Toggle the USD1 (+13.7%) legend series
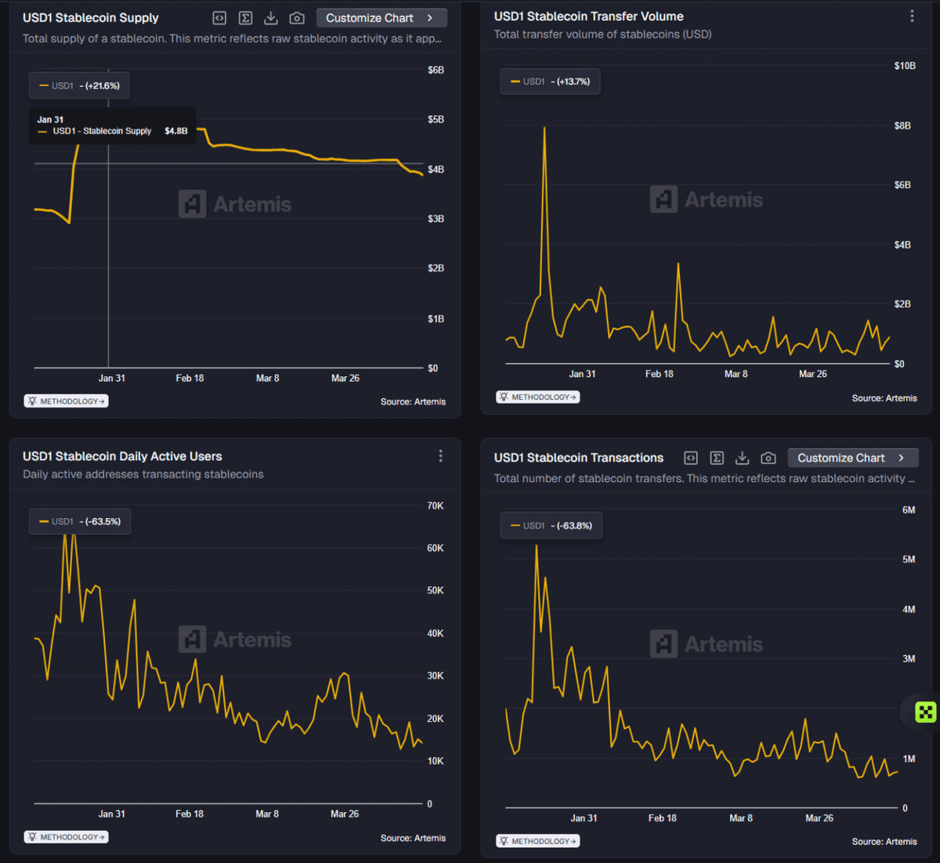Image resolution: width=940 pixels, height=863 pixels. 550,82
